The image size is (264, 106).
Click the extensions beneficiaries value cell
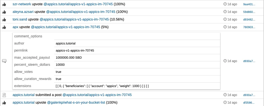point(137,86)
